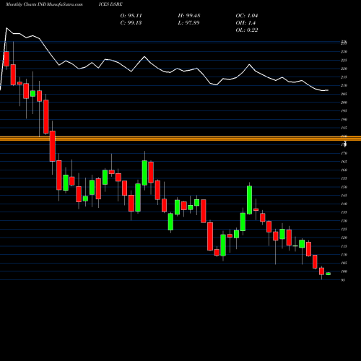Click the 215 price axis label

[344, 77]
